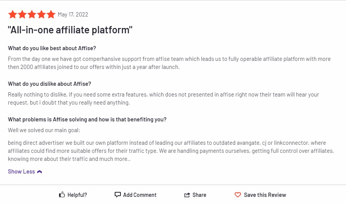This screenshot has width=346, height=203.
Task: Click the second rating star
Action: [22, 15]
